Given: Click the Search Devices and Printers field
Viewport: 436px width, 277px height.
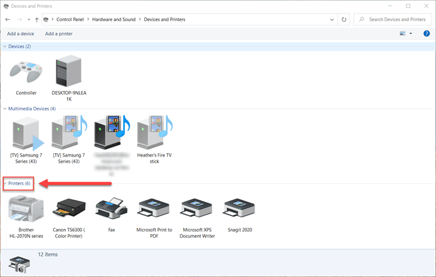Looking at the screenshot, I should click(x=392, y=19).
